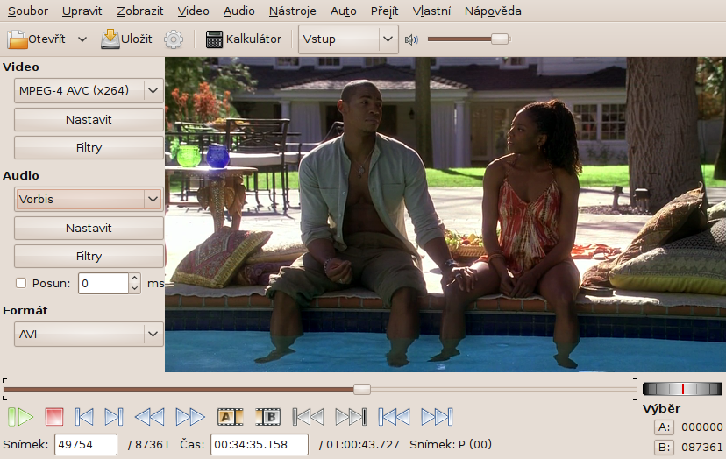This screenshot has height=459, width=726.
Task: Decrease Posun value with down arrow
Action: (134, 288)
